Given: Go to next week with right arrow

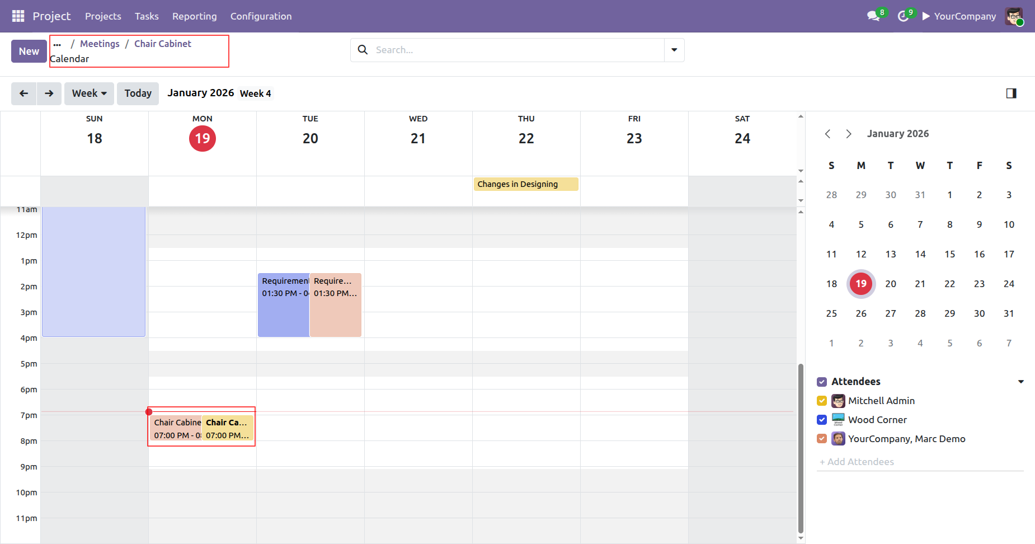Looking at the screenshot, I should coord(49,93).
